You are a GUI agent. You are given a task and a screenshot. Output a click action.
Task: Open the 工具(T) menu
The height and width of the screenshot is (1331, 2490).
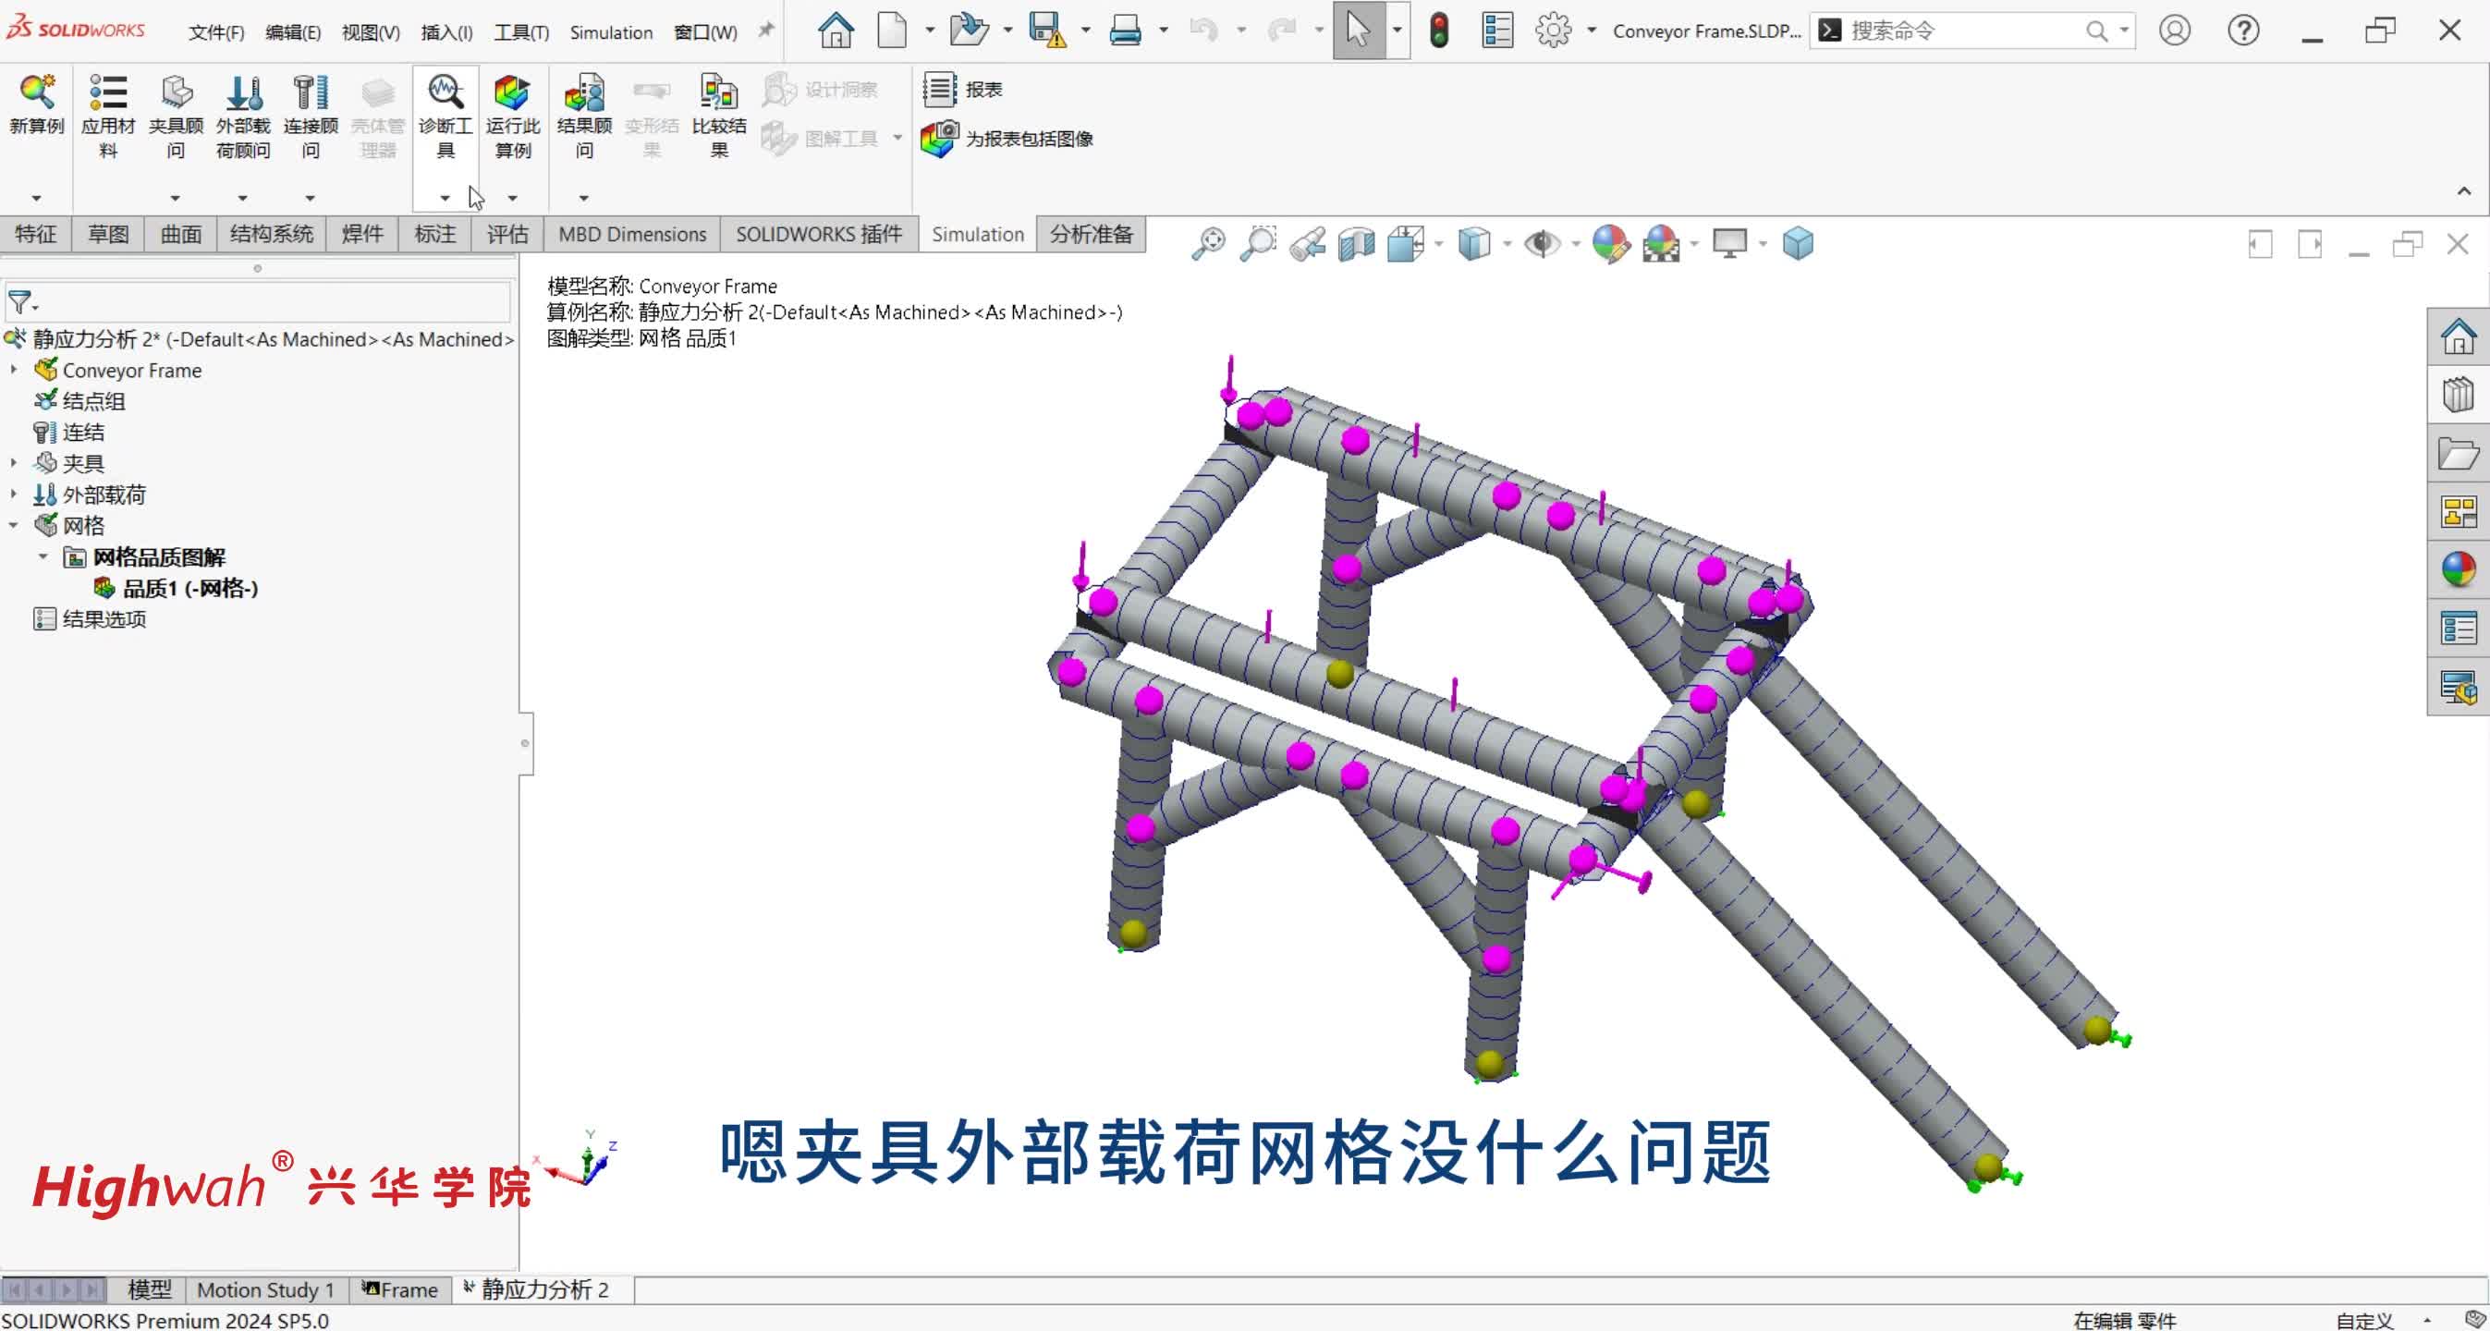pyautogui.click(x=521, y=32)
